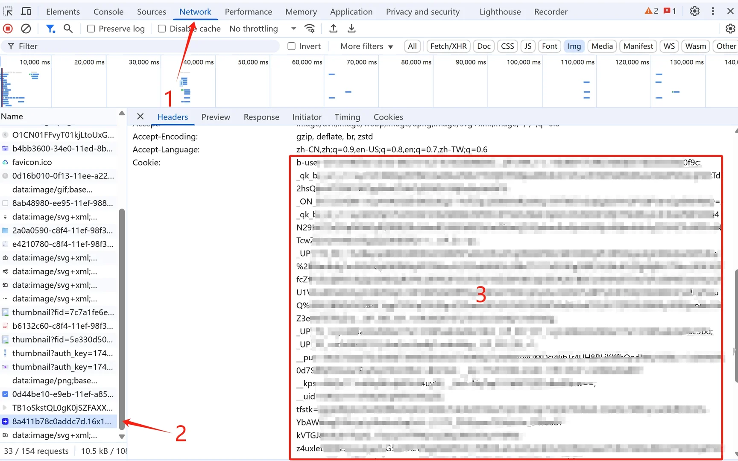Screen dimensions: 738x461
Task: Show the Cookies detail tab
Action: pyautogui.click(x=388, y=117)
